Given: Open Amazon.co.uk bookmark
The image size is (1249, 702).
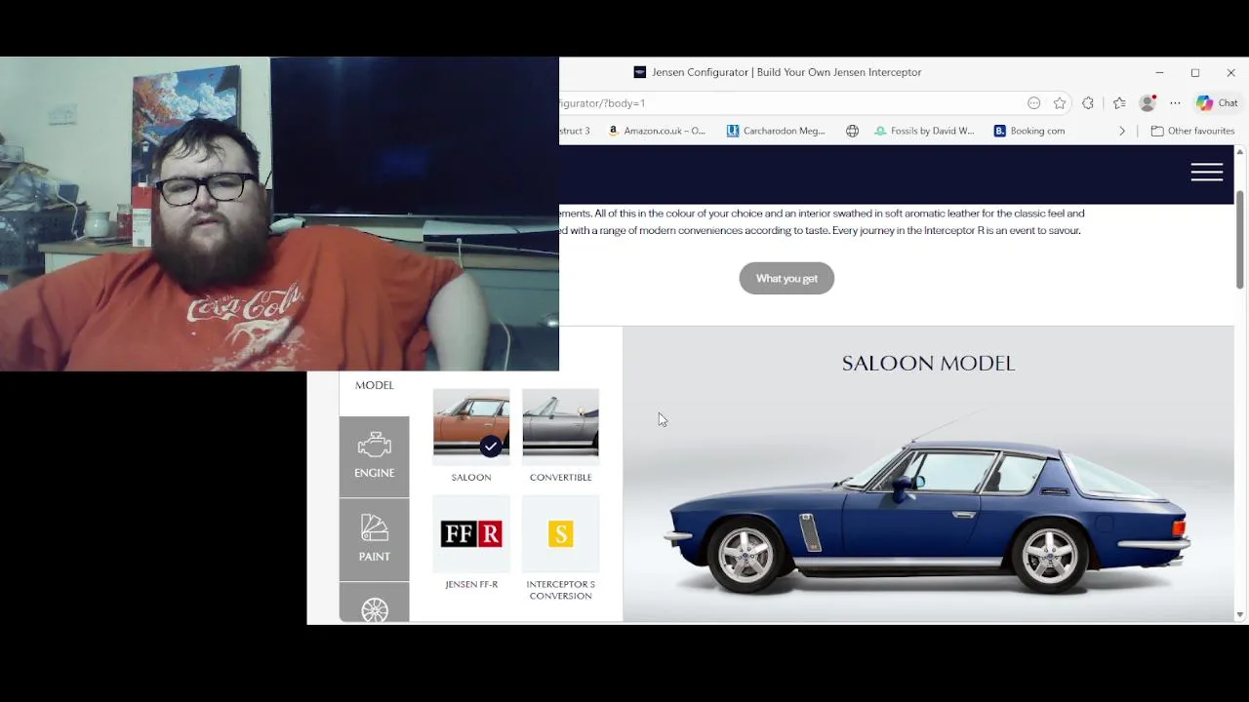Looking at the screenshot, I should click(656, 131).
